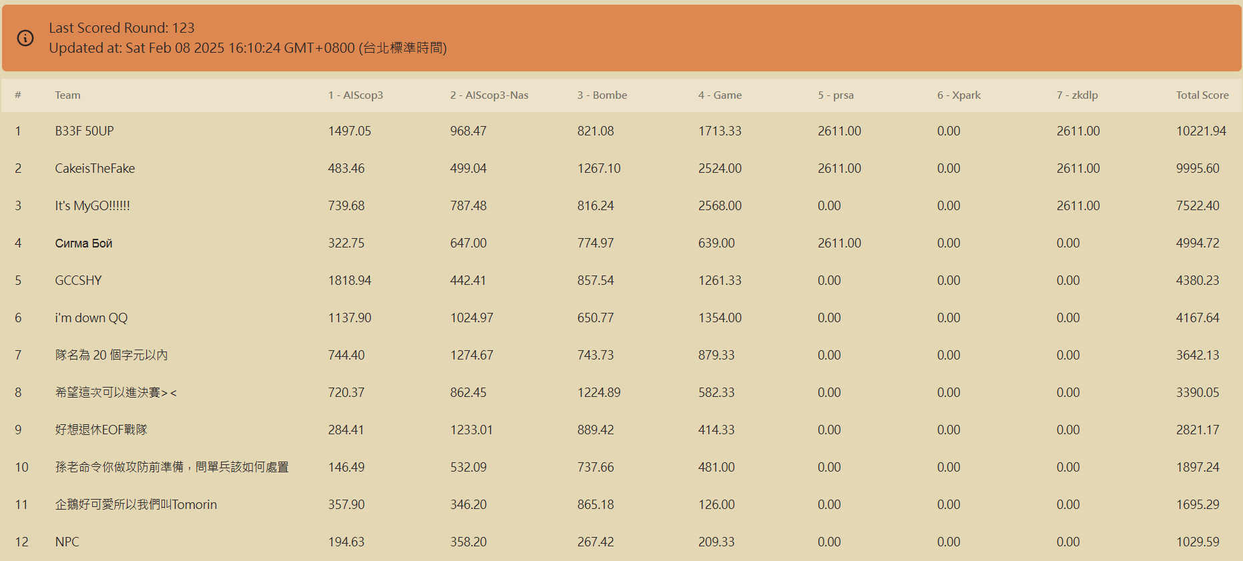This screenshot has width=1243, height=561.
Task: Click the 5 - prsa column header
Action: pos(835,95)
